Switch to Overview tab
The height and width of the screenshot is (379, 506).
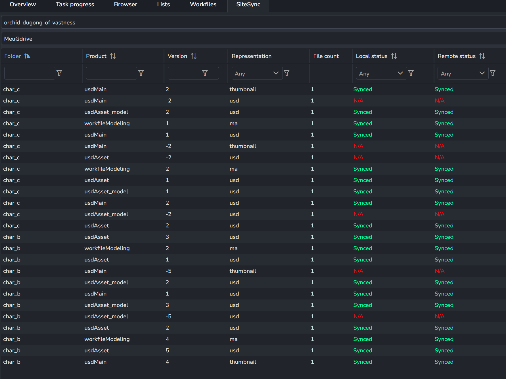coord(23,4)
